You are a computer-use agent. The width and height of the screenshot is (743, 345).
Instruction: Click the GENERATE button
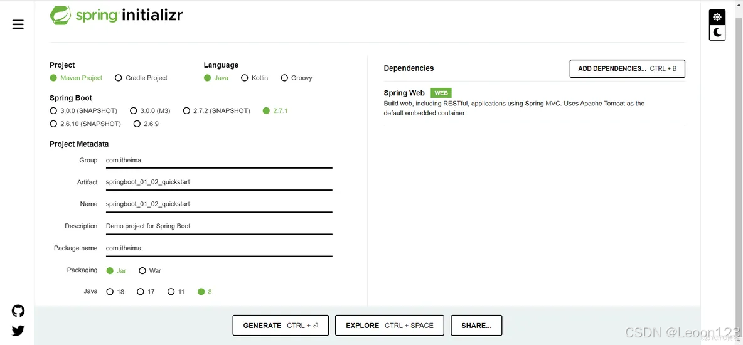(x=281, y=326)
